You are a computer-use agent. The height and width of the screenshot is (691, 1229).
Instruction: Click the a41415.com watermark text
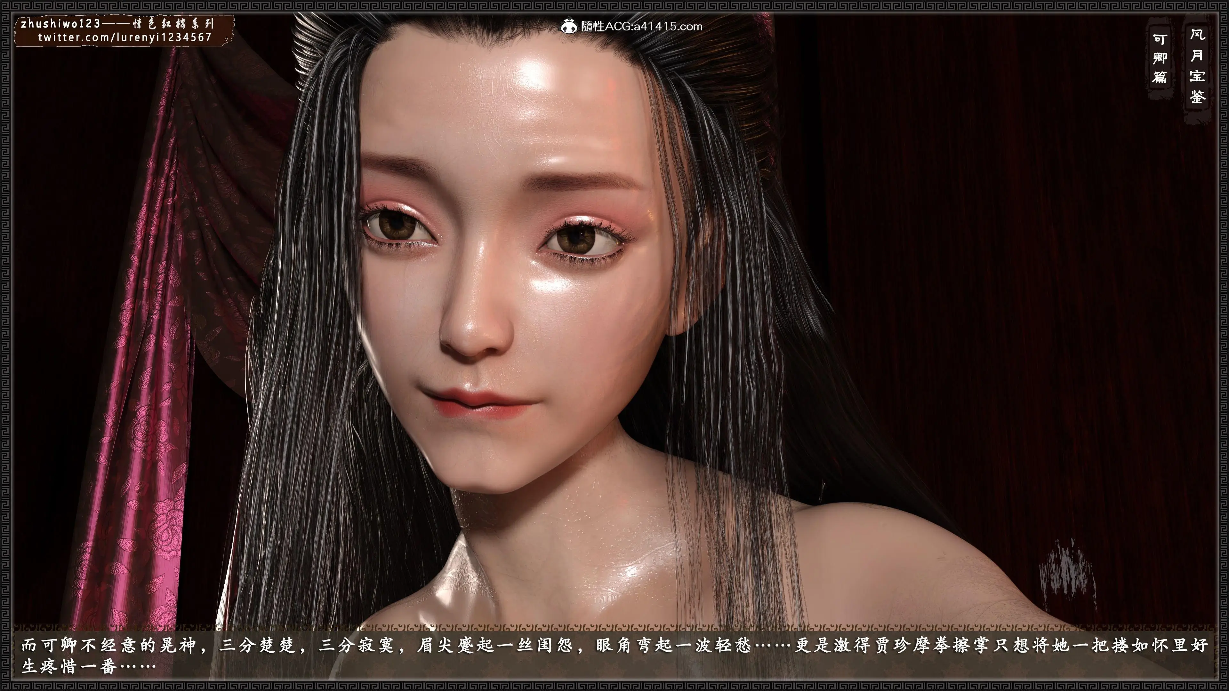[x=668, y=26]
